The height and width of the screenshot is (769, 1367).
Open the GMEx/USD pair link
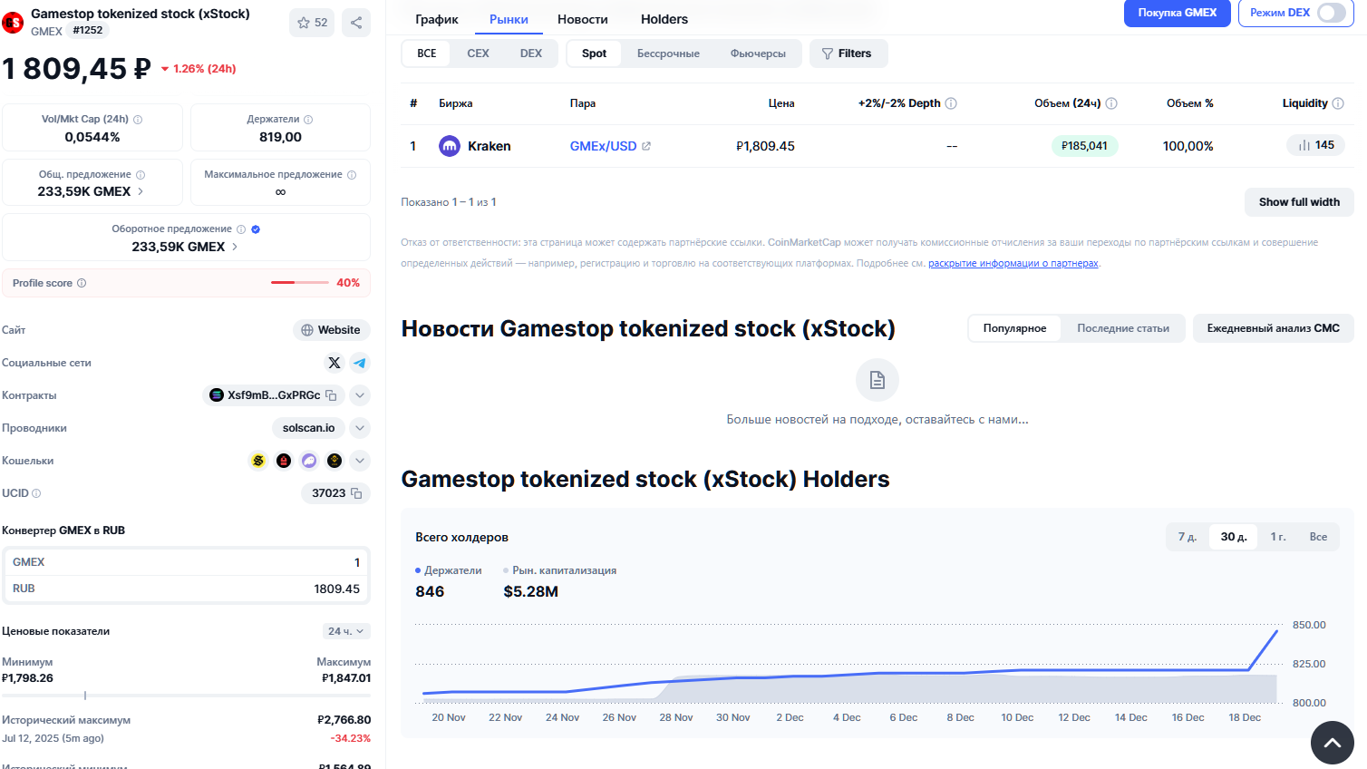pyautogui.click(x=603, y=146)
